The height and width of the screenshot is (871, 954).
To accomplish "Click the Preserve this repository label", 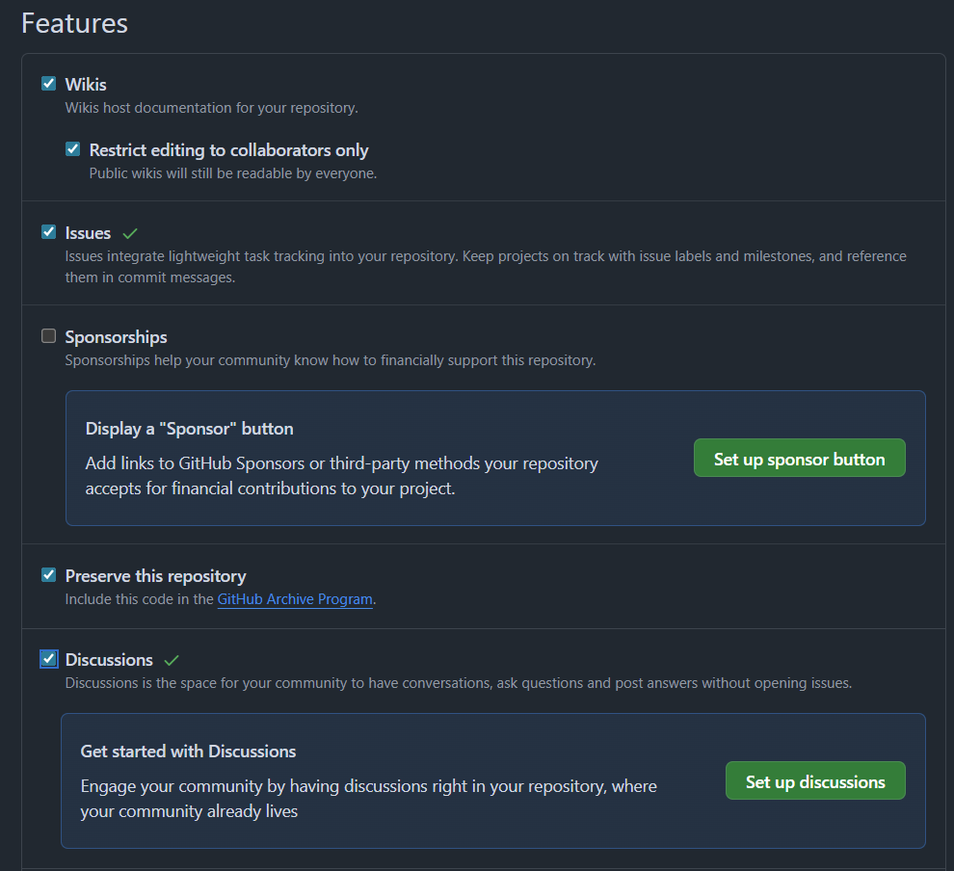I will [x=156, y=576].
